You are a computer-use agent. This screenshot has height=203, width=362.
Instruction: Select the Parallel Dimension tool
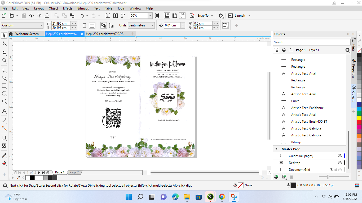click(4, 121)
